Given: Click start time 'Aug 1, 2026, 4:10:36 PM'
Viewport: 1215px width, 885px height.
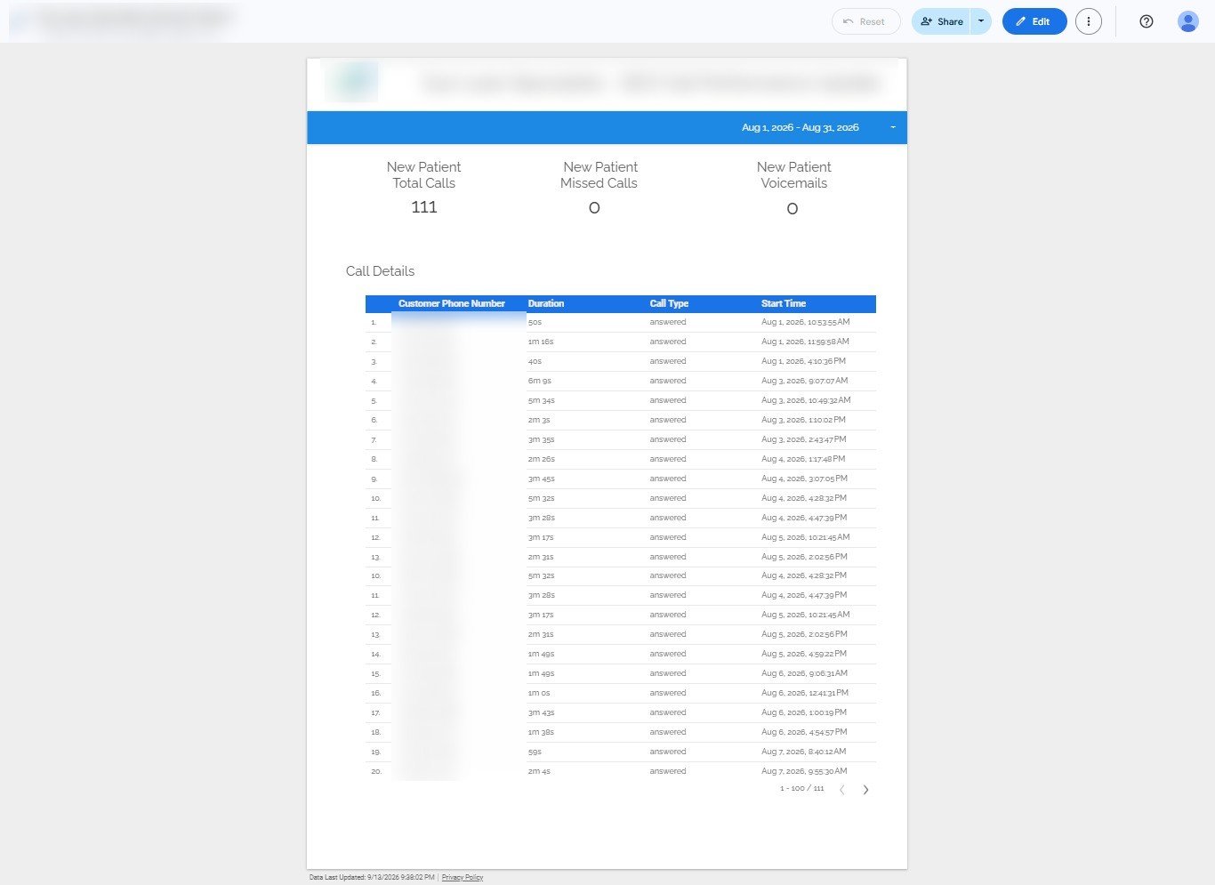Looking at the screenshot, I should click(x=803, y=361).
